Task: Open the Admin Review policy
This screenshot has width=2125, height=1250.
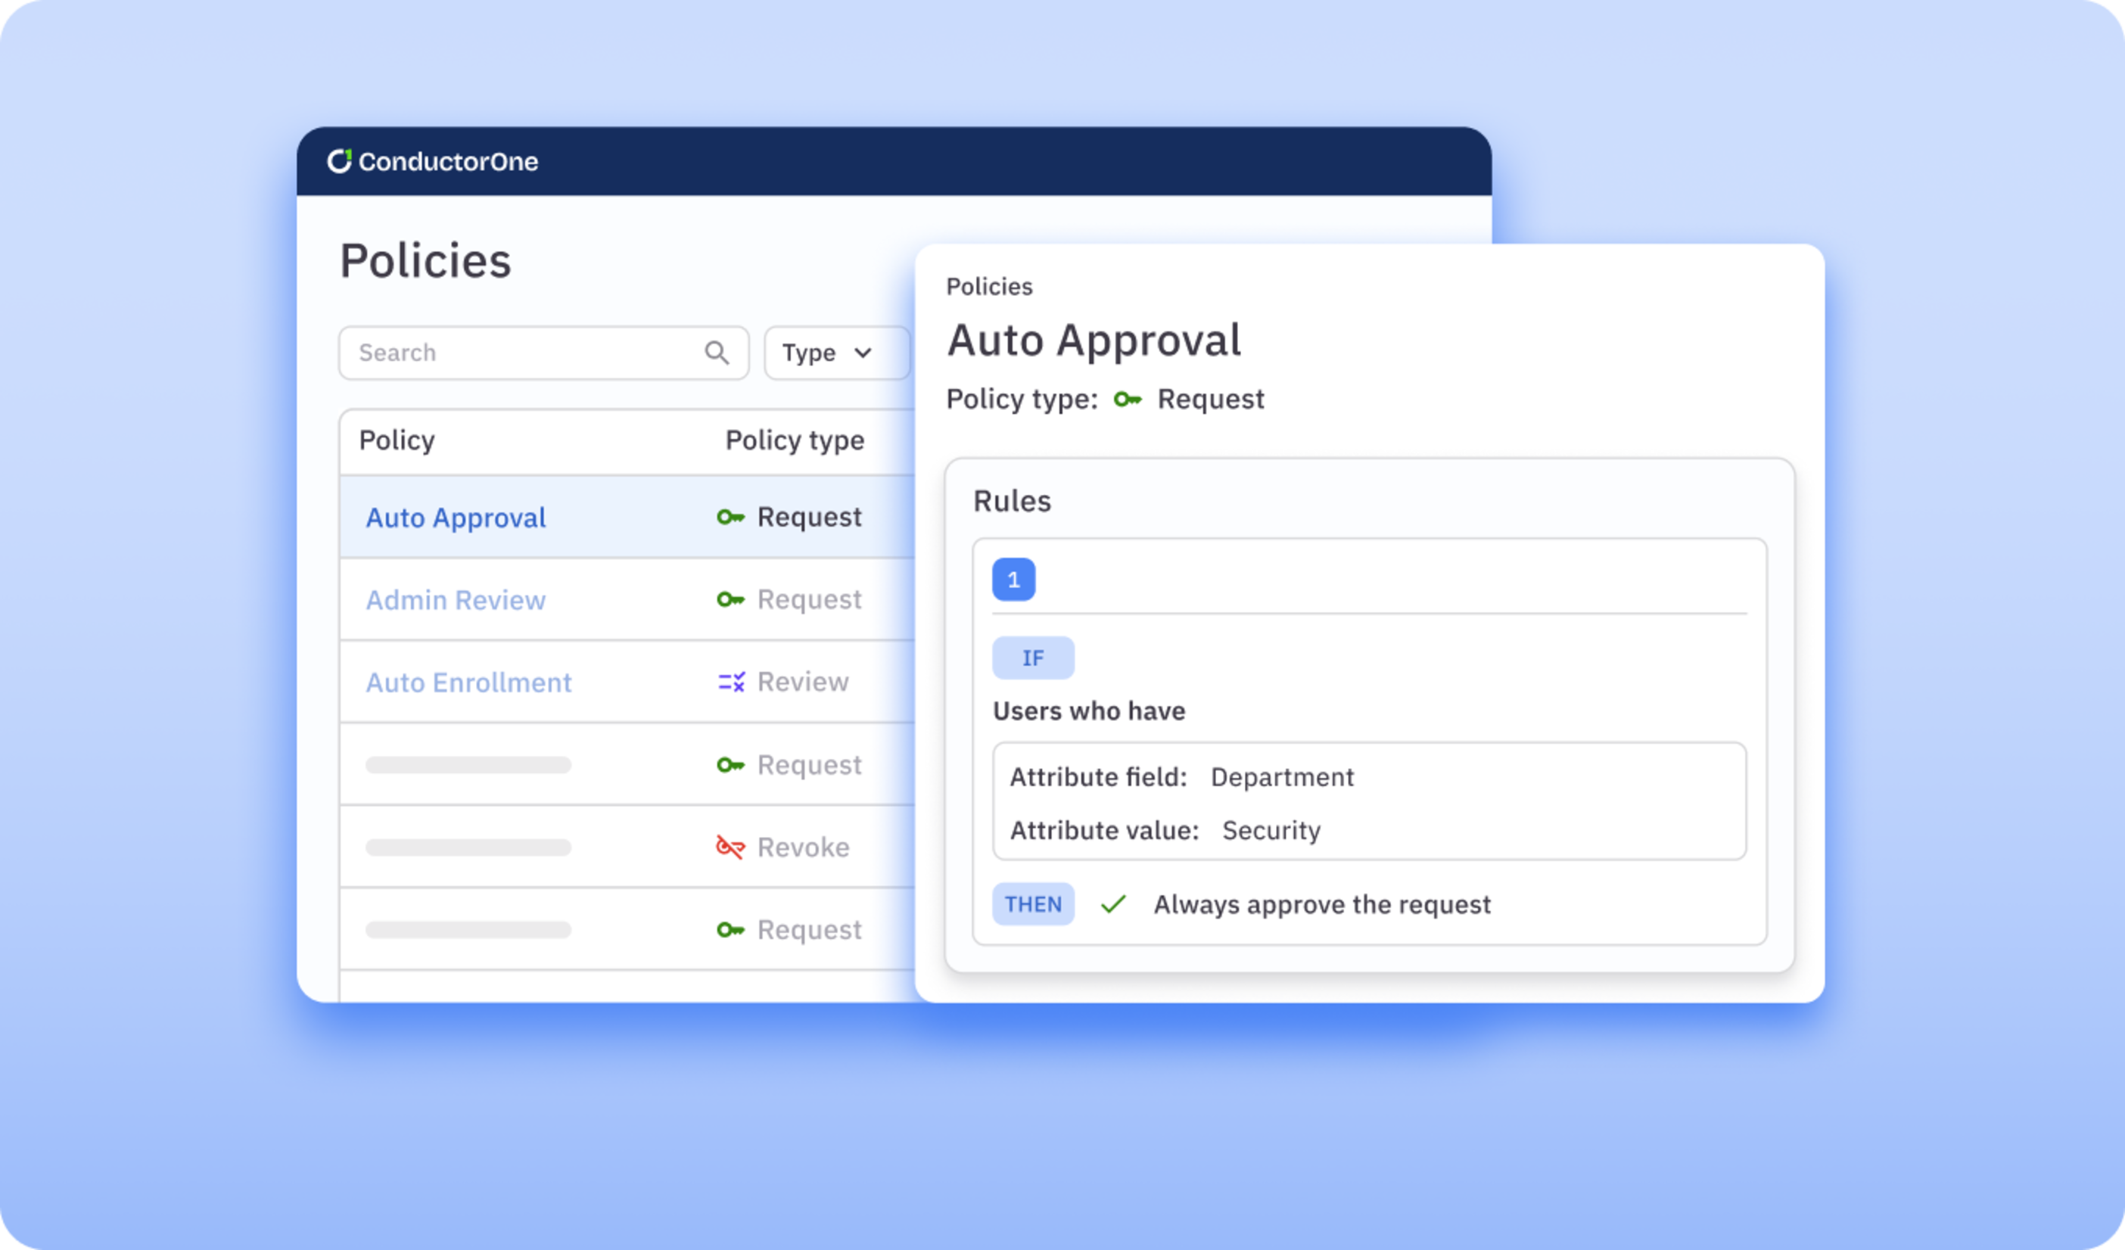Action: (456, 600)
